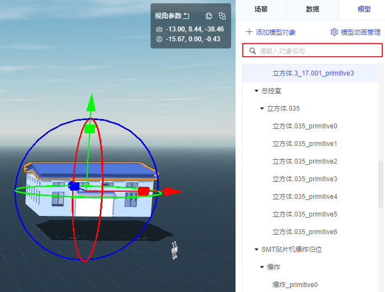Paste view parameters icon

tap(222, 16)
